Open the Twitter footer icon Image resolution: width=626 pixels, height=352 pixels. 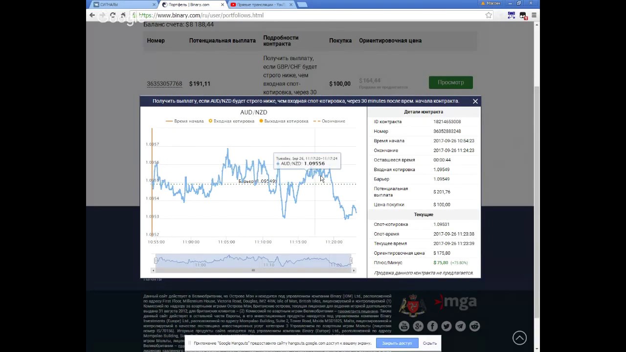click(x=447, y=326)
